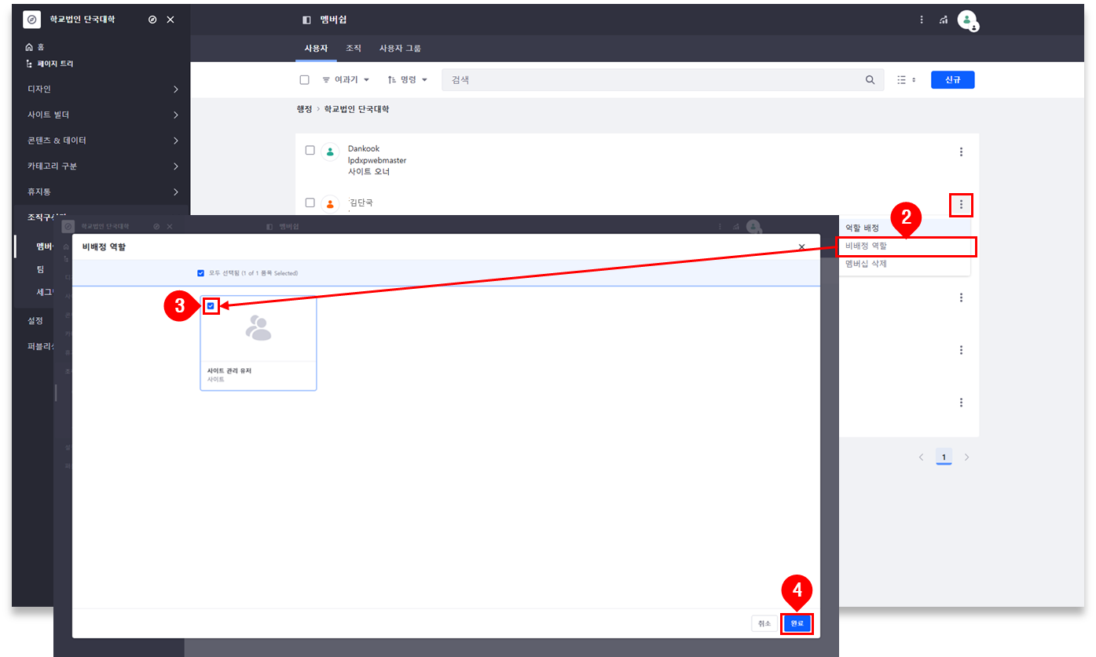Switch to the 조직 tab
1096x657 pixels.
(354, 49)
